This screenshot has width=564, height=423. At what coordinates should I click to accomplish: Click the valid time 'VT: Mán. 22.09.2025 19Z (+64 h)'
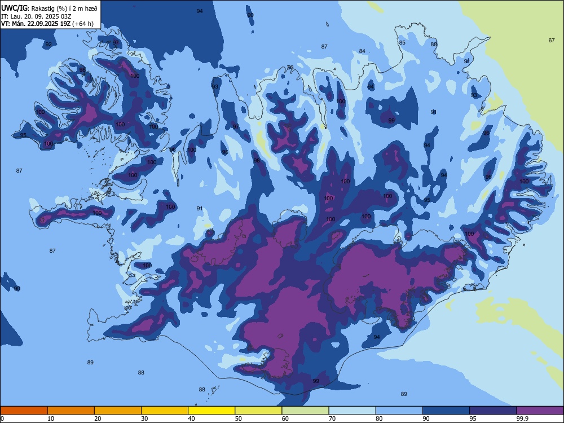point(47,24)
